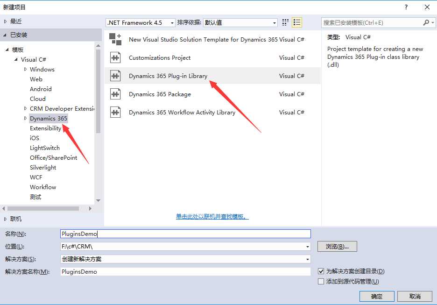Open the 单击此处以联机并查找模板 link
437x305 pixels.
point(212,216)
